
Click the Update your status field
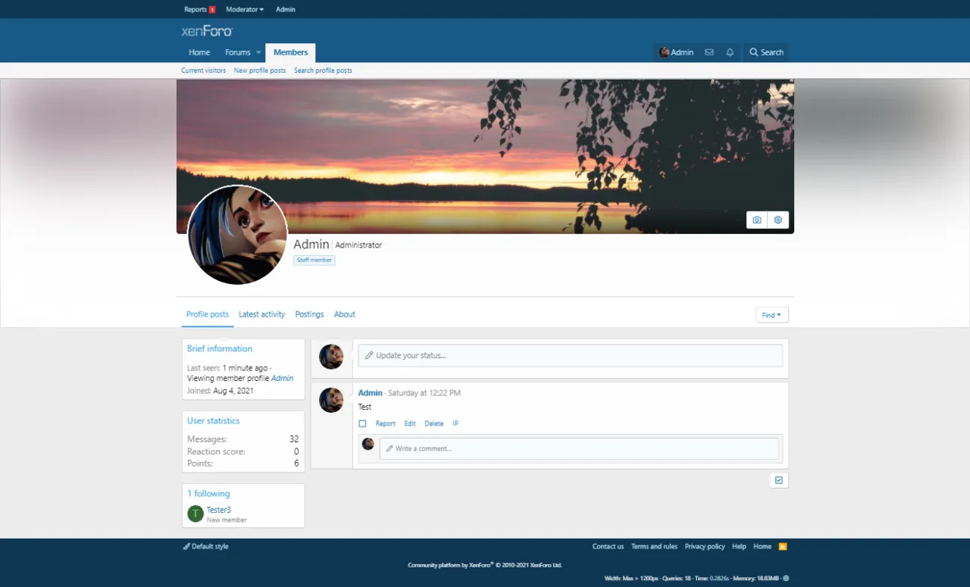(570, 355)
